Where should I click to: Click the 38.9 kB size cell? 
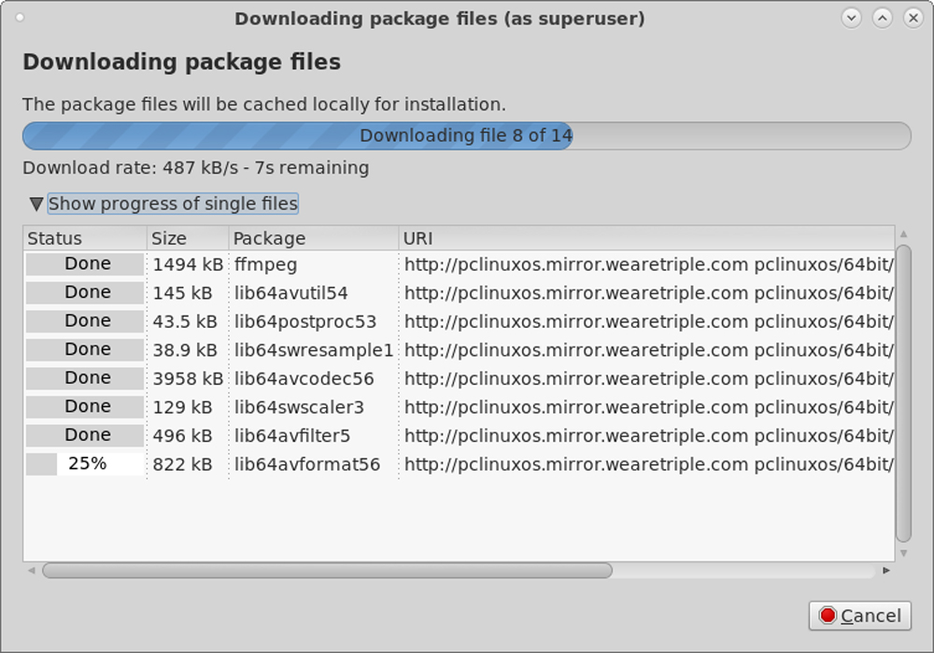click(x=185, y=350)
